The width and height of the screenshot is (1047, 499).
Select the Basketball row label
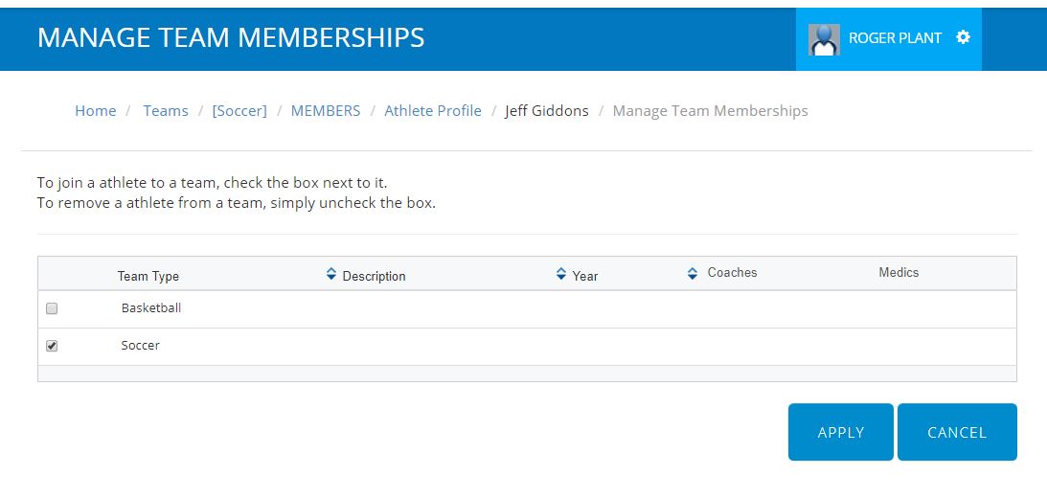click(x=151, y=308)
